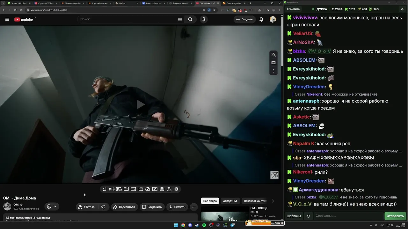Open the ОМ. channel avatar
408x229 pixels.
pyautogui.click(x=7, y=206)
